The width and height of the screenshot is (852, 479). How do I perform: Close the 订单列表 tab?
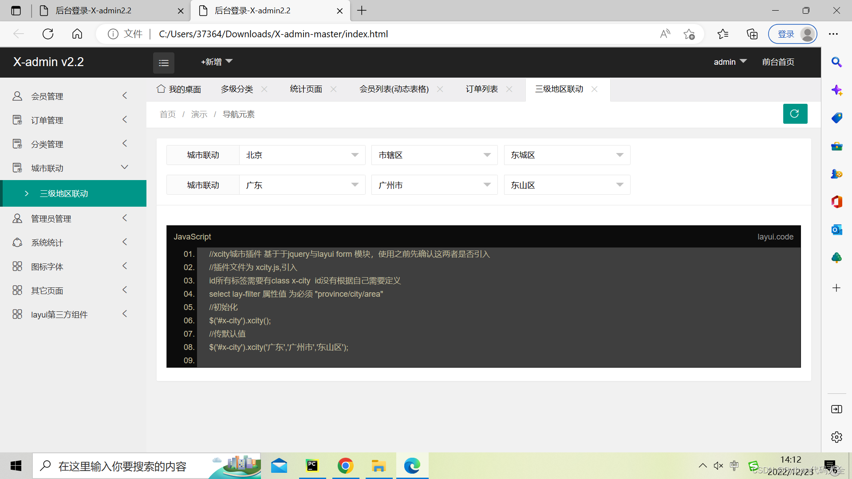click(509, 89)
